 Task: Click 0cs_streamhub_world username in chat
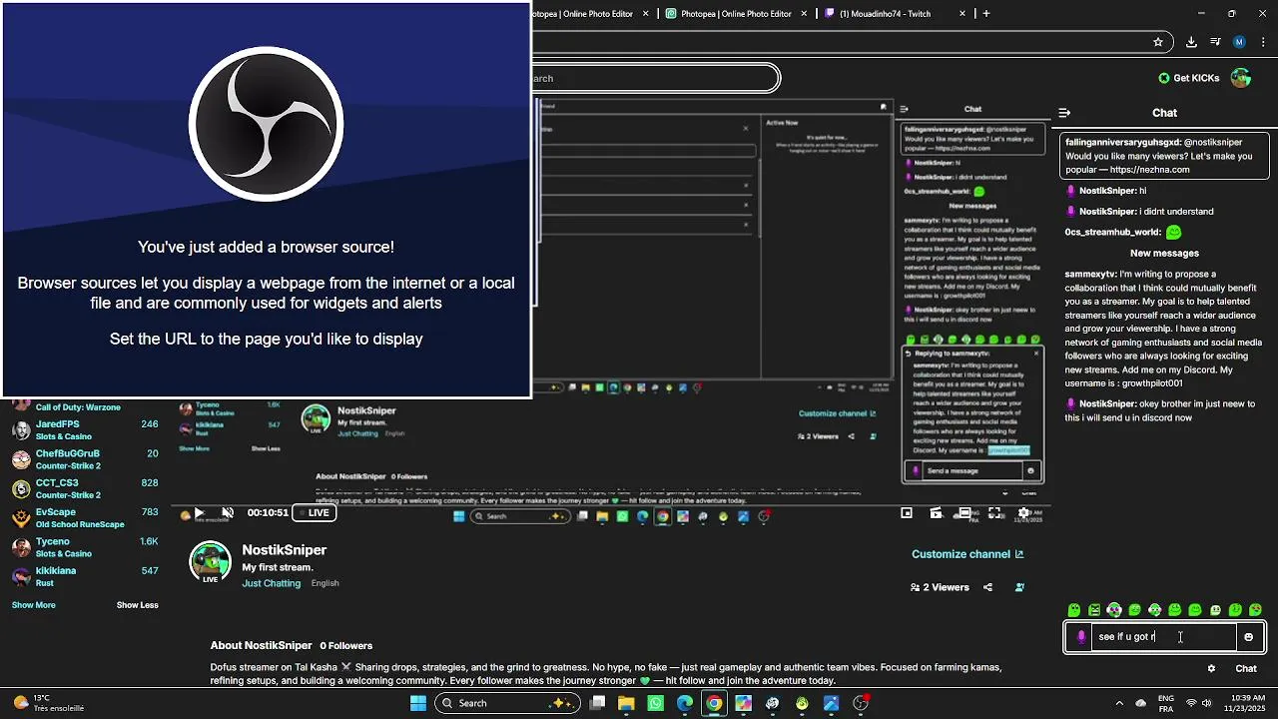1112,232
